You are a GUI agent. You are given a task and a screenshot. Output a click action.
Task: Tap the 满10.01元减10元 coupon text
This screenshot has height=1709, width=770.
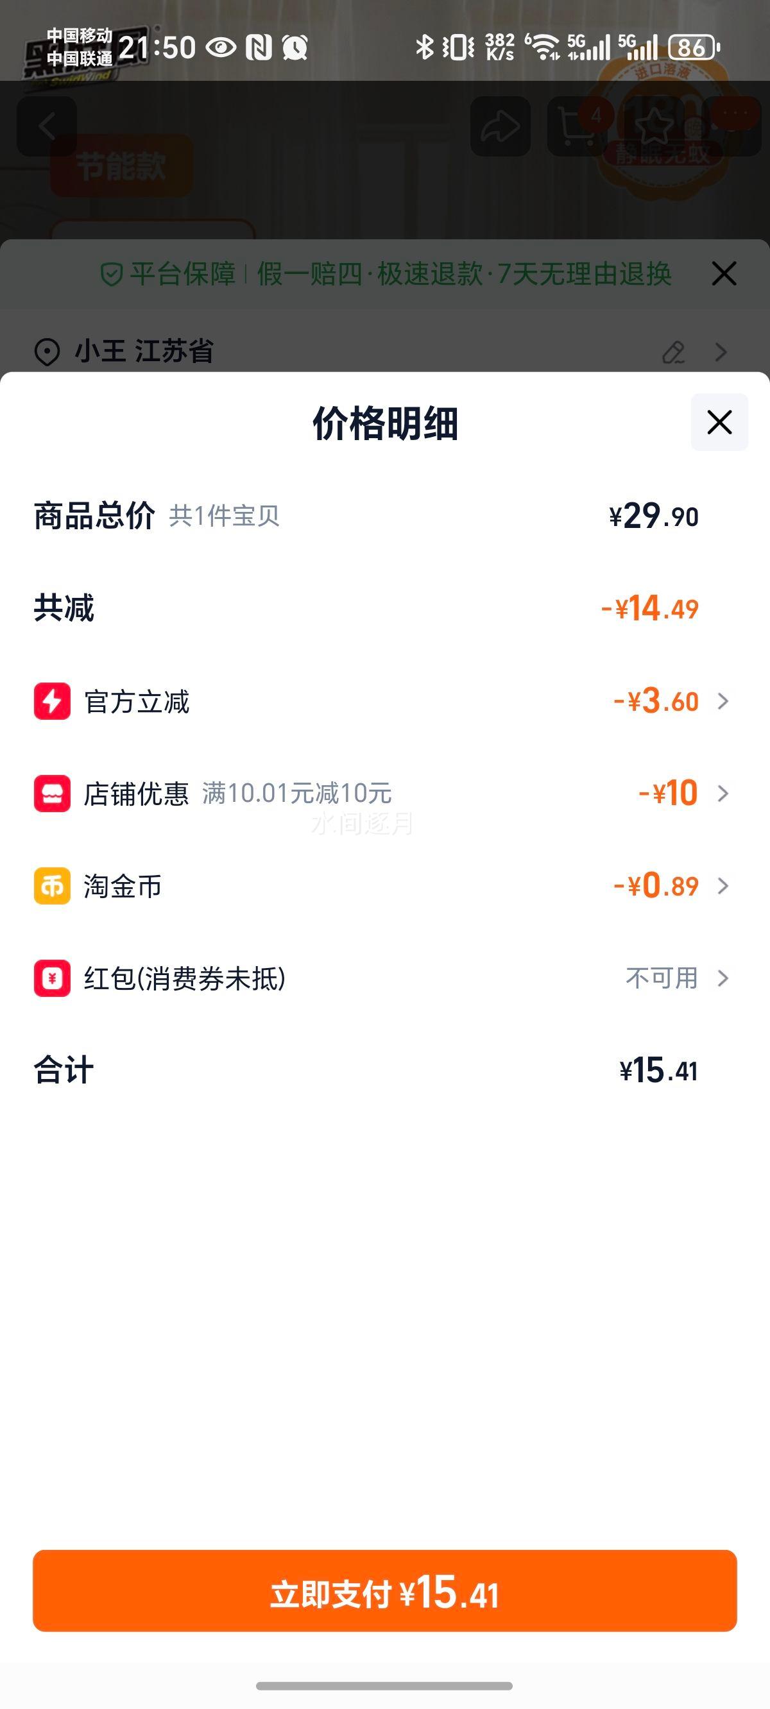point(296,794)
